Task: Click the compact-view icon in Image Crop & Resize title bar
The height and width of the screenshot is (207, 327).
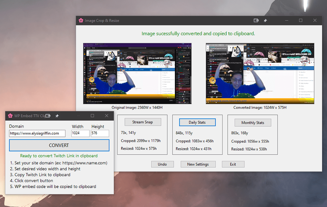Action: 256,20
